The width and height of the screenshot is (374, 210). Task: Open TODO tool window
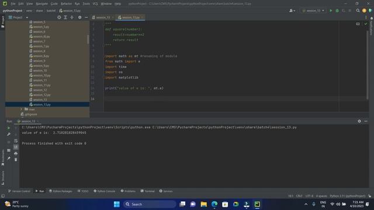[83, 191]
